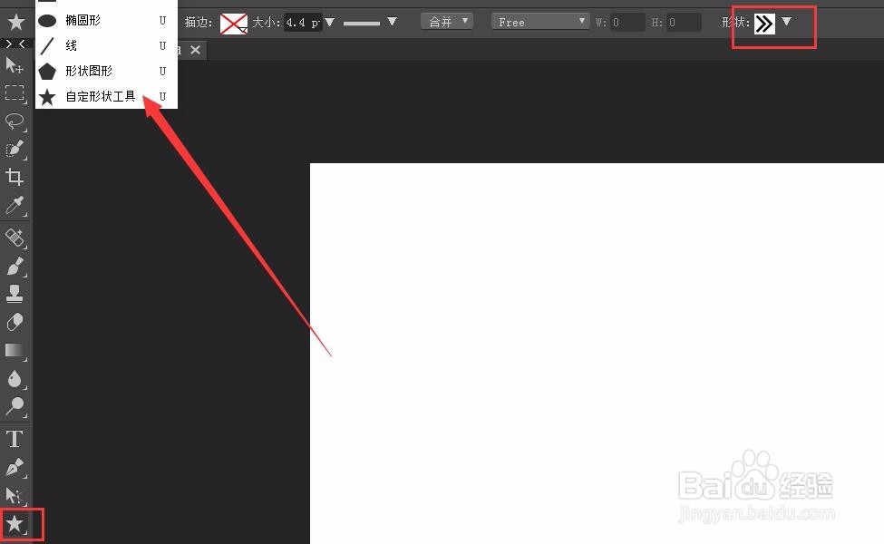
Task: Select the Blur droplet tool
Action: [x=15, y=378]
